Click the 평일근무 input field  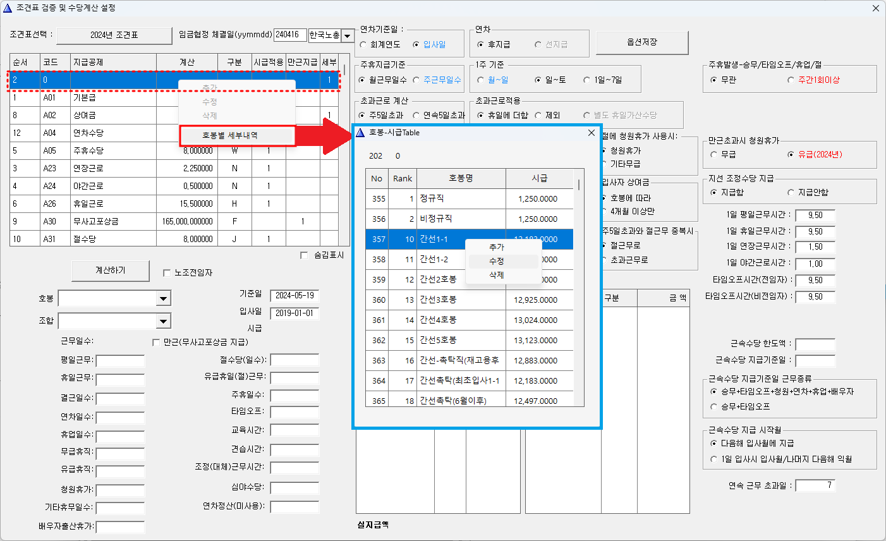[120, 362]
